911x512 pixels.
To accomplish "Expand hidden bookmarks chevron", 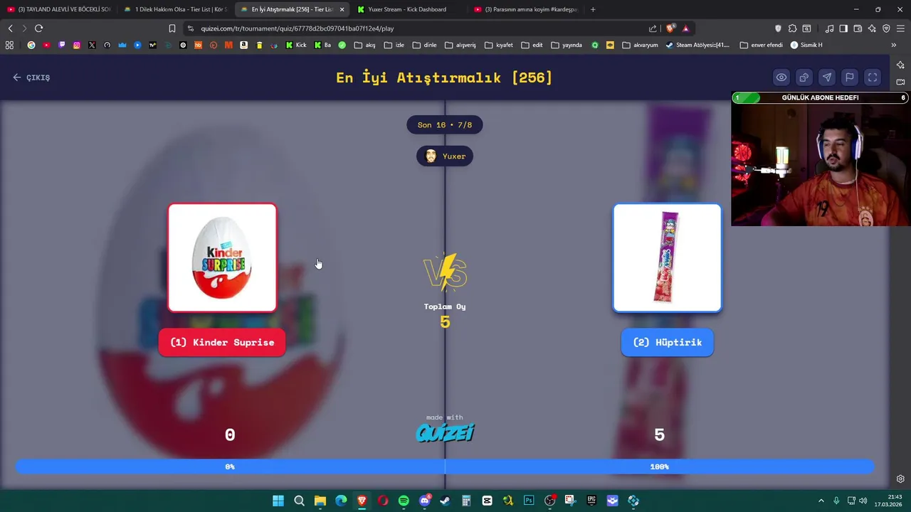I will point(893,45).
